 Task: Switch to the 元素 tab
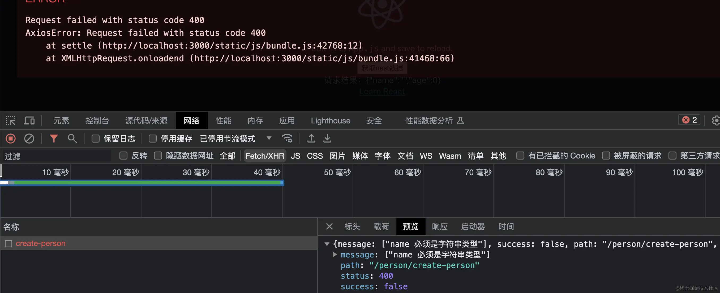pos(61,121)
